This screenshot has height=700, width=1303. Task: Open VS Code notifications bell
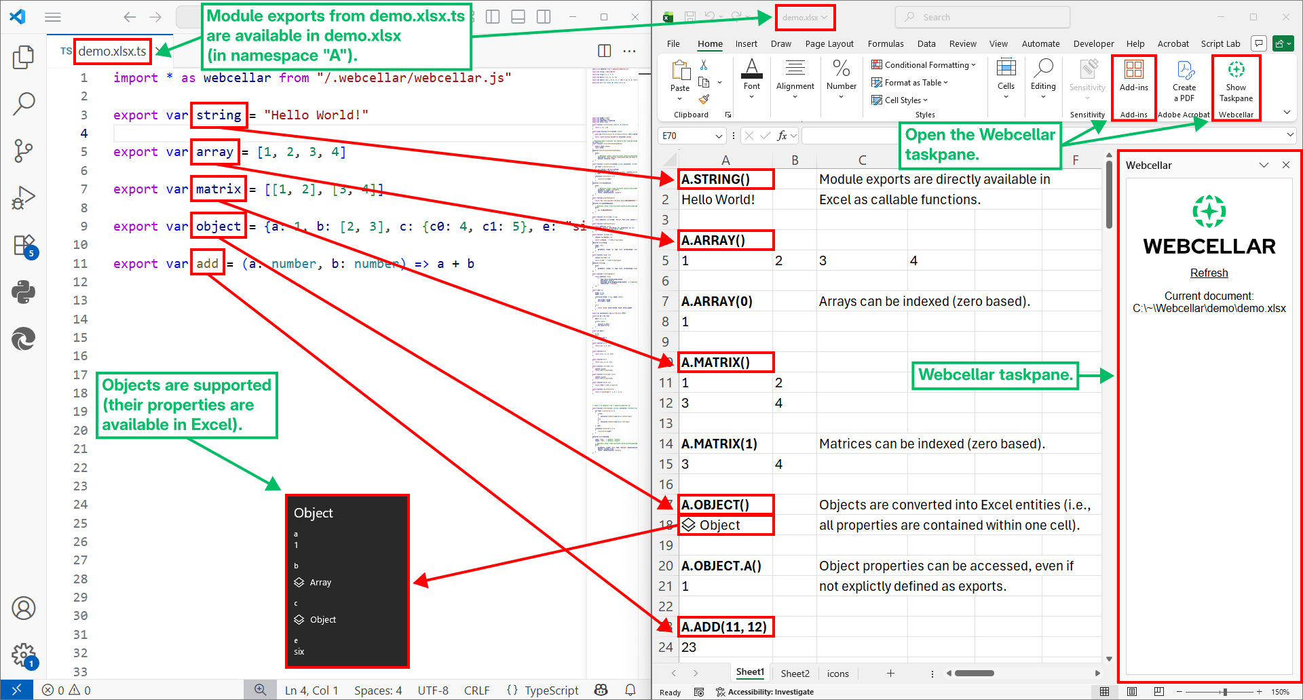[x=630, y=690]
